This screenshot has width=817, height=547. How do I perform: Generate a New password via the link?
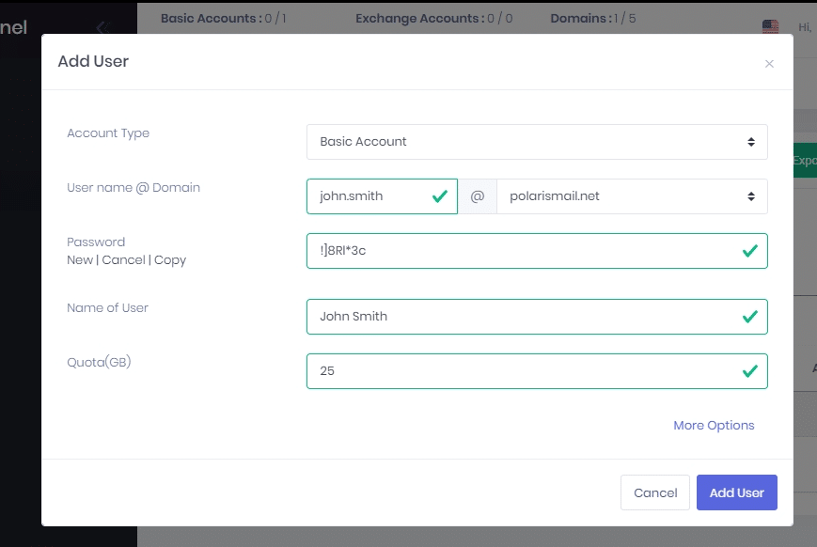pos(79,259)
